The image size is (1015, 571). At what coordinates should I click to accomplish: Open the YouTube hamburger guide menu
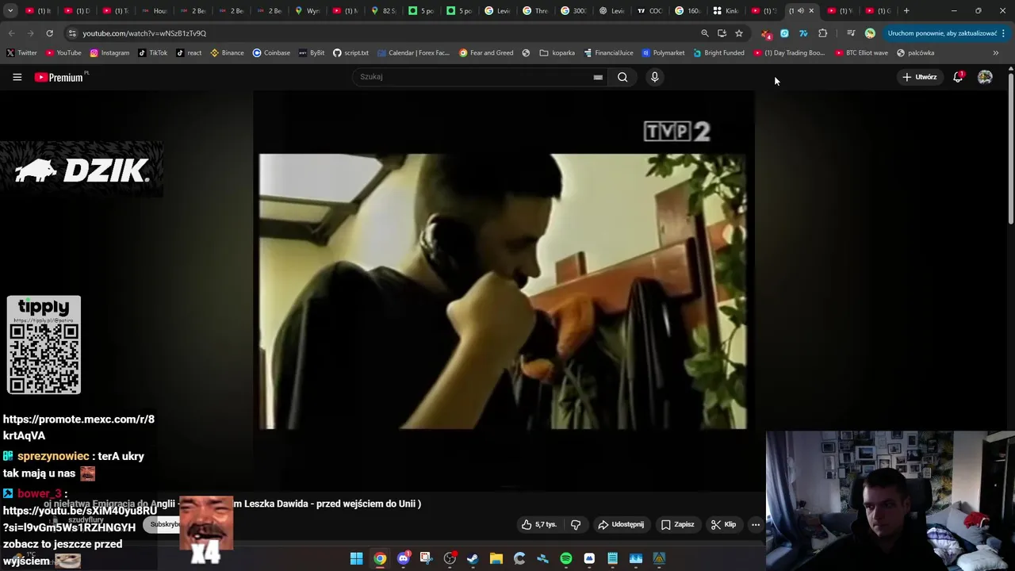tap(17, 77)
